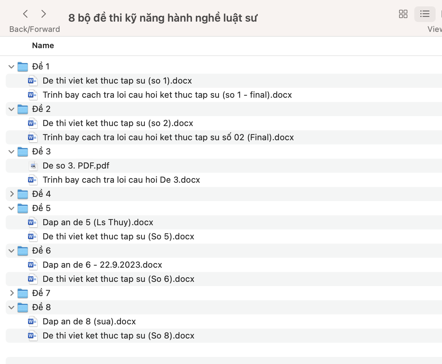The width and height of the screenshot is (442, 364).
Task: Expand the Đề 7 folder
Action: click(x=11, y=293)
